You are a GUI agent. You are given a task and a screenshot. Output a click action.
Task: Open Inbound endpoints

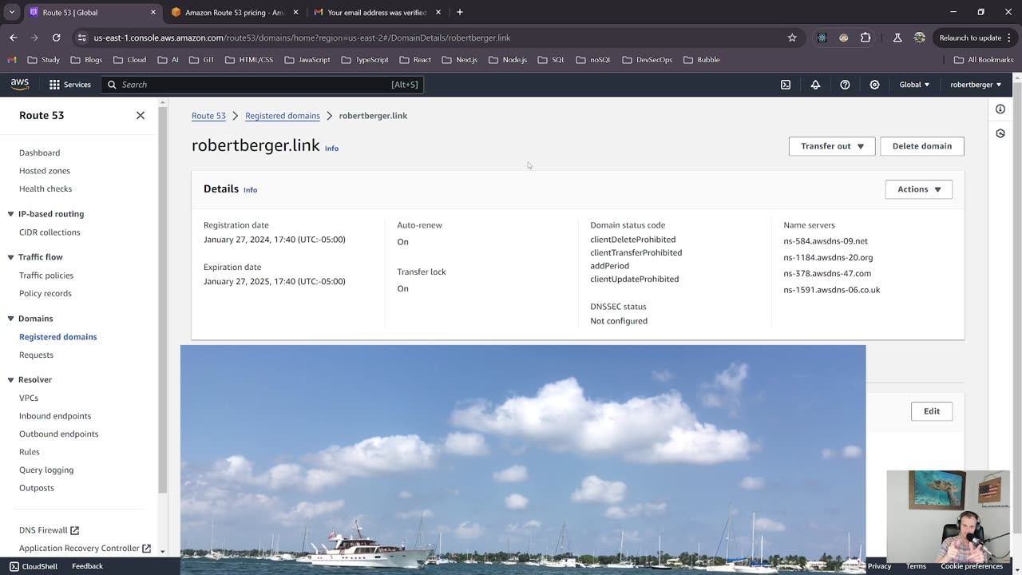[x=55, y=416]
